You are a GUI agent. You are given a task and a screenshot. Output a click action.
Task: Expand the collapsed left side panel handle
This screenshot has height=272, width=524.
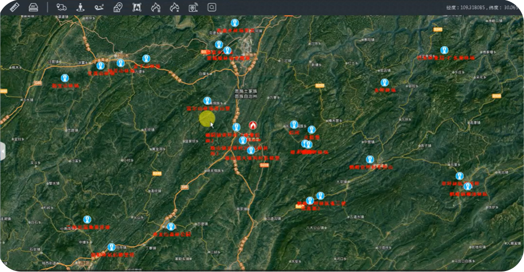click(2, 151)
